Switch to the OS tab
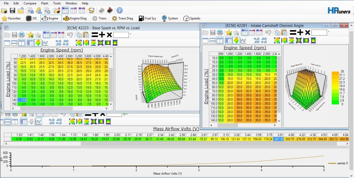 click(x=31, y=19)
